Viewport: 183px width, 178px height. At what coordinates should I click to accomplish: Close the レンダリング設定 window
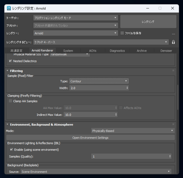(x=172, y=8)
